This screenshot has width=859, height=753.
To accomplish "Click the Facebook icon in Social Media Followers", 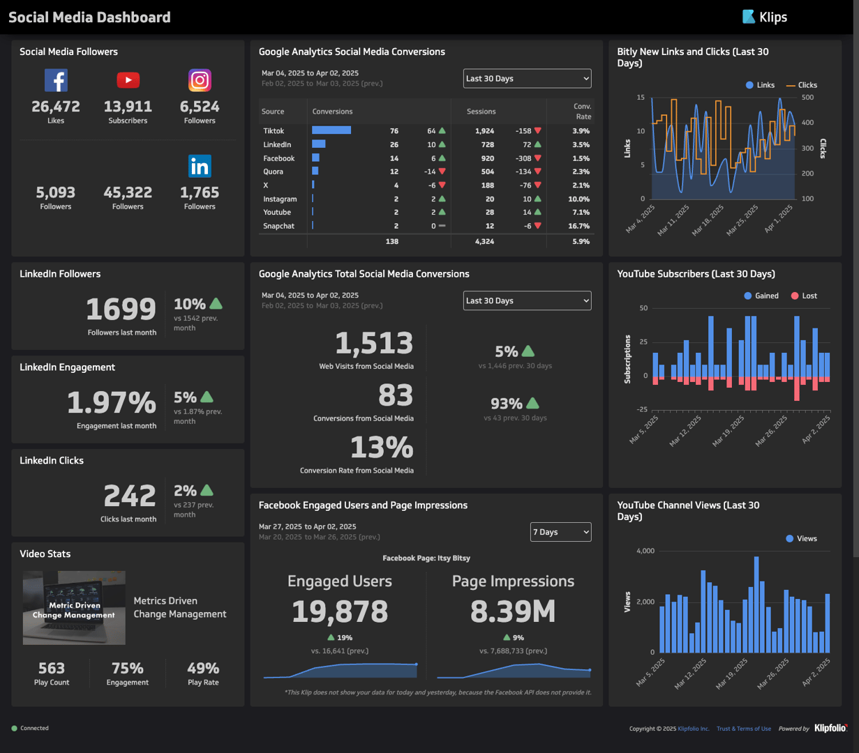I will coord(56,79).
